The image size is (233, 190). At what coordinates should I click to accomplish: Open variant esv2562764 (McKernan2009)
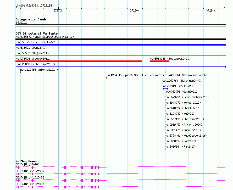click(x=182, y=81)
